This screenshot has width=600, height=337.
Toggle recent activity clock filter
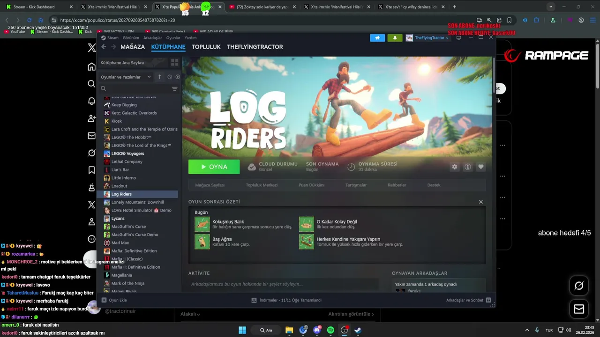pyautogui.click(x=170, y=77)
